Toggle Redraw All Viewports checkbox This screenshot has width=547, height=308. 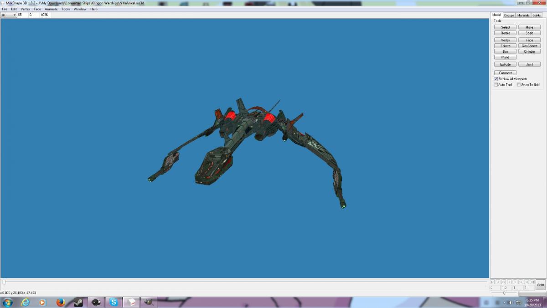496,79
